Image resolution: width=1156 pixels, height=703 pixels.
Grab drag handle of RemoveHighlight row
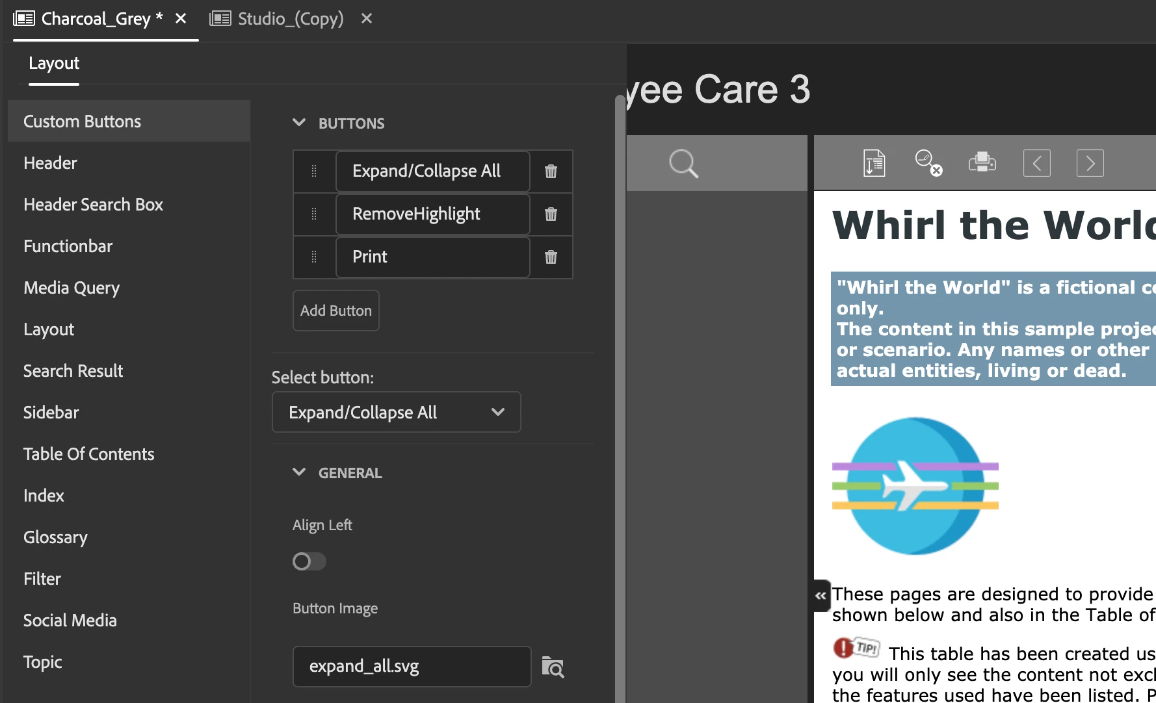pos(314,214)
